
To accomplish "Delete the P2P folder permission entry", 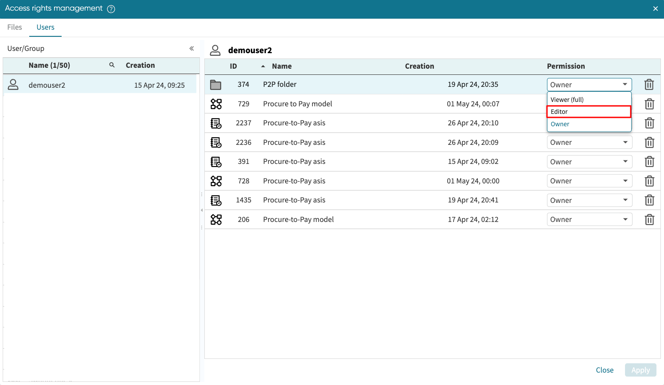I will pyautogui.click(x=649, y=85).
